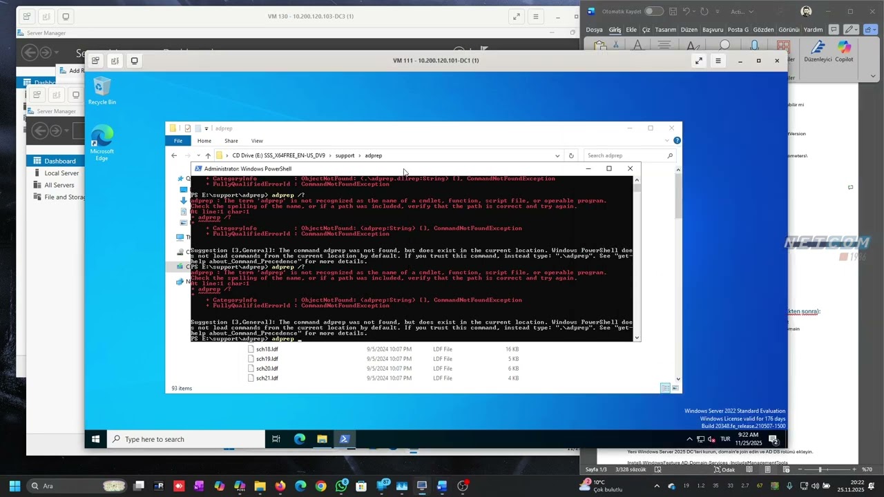This screenshot has width=884, height=497.
Task: Click the TUR keyboard language indicator
Action: 725,439
